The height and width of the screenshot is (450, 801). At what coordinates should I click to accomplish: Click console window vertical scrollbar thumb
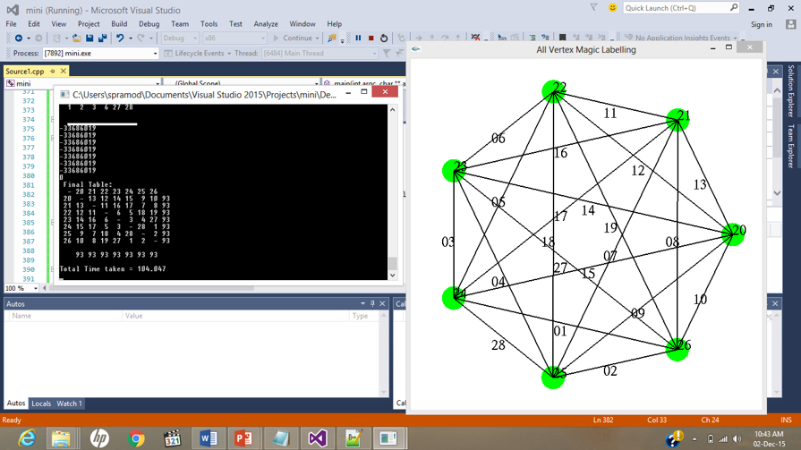(x=392, y=263)
